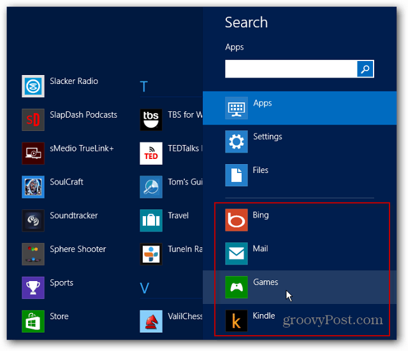Search within Games via controller icon

(x=237, y=287)
